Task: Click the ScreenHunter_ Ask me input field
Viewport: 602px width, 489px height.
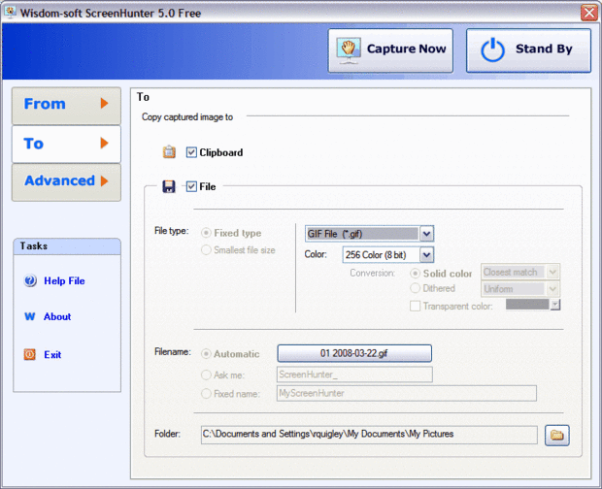Action: [354, 375]
